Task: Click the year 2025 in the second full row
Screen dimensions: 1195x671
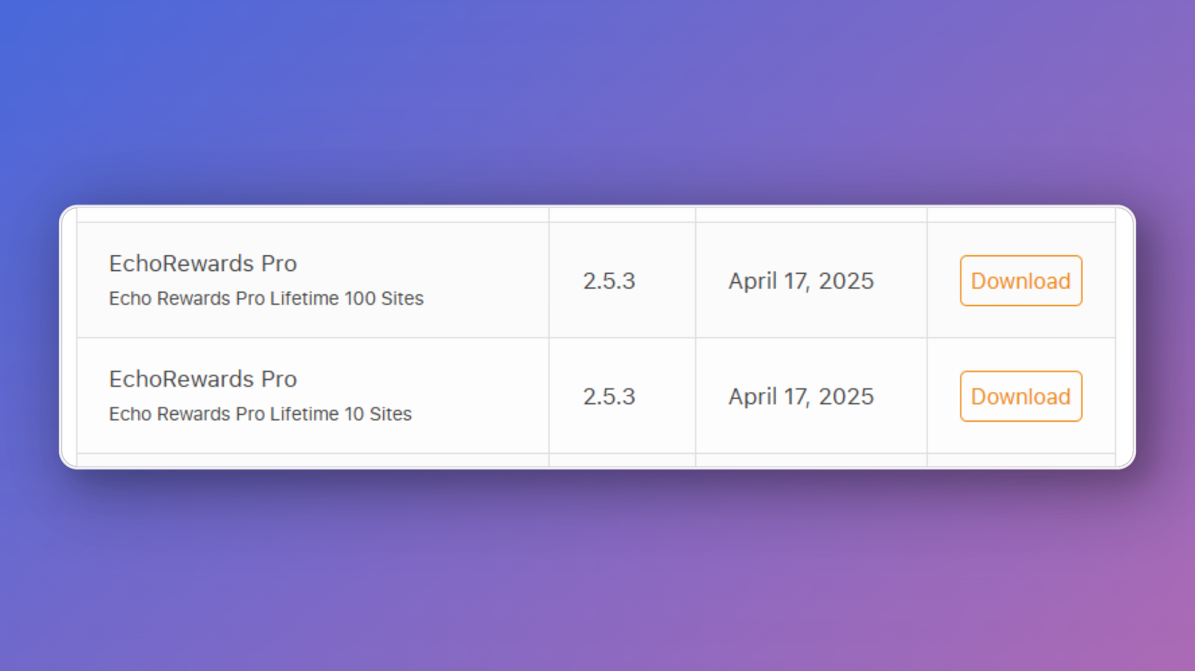Action: pyautogui.click(x=846, y=397)
